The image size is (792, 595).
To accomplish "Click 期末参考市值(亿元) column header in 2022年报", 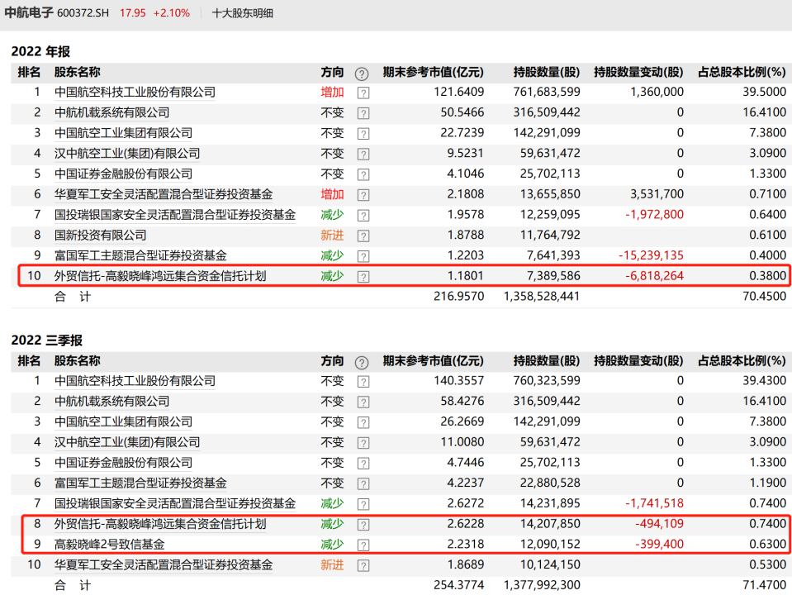I will click(x=433, y=72).
